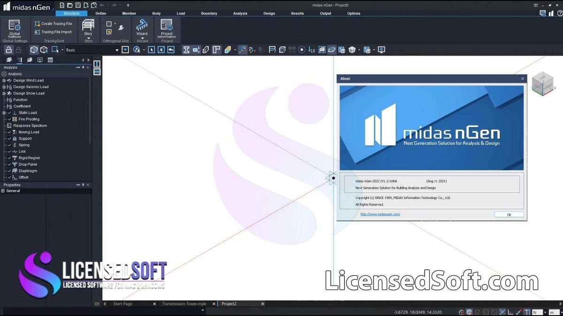Click the New file icon

point(62,5)
